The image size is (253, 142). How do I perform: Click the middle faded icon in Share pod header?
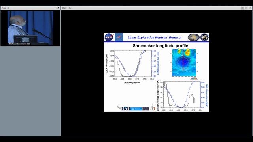click(x=246, y=8)
